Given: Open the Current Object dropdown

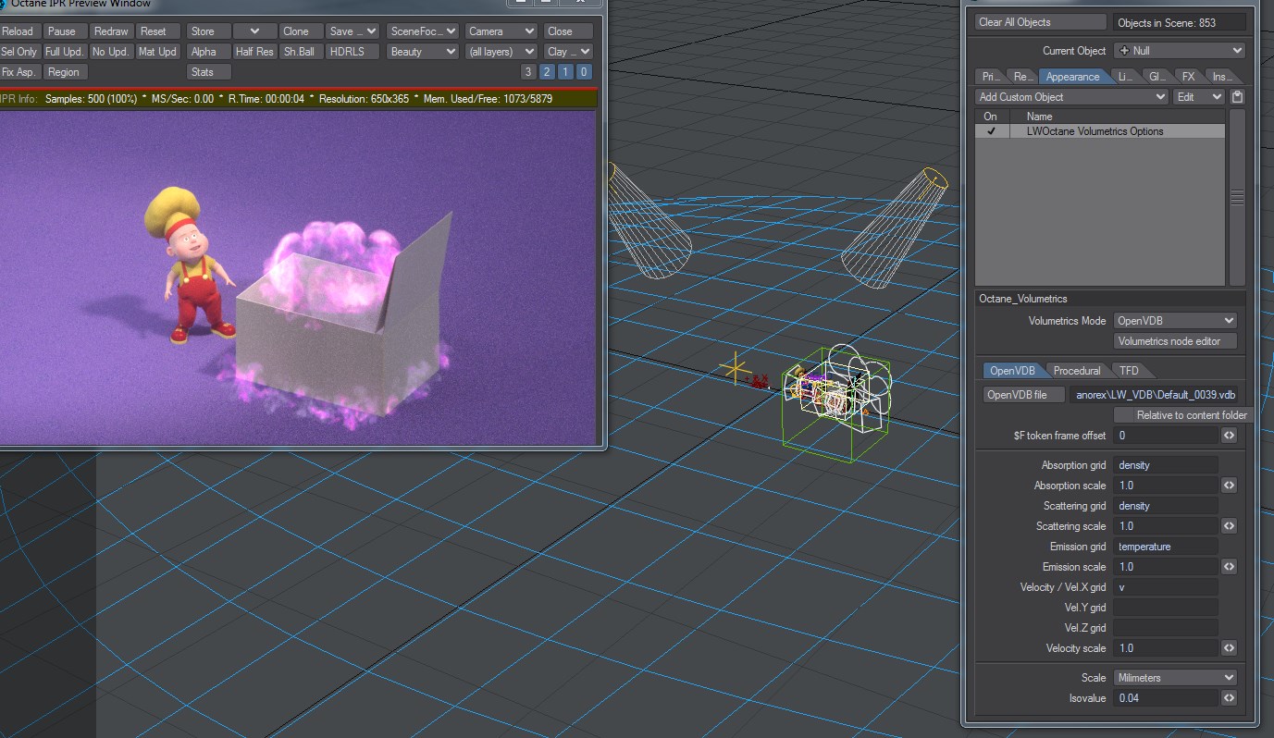Looking at the screenshot, I should coord(1180,51).
